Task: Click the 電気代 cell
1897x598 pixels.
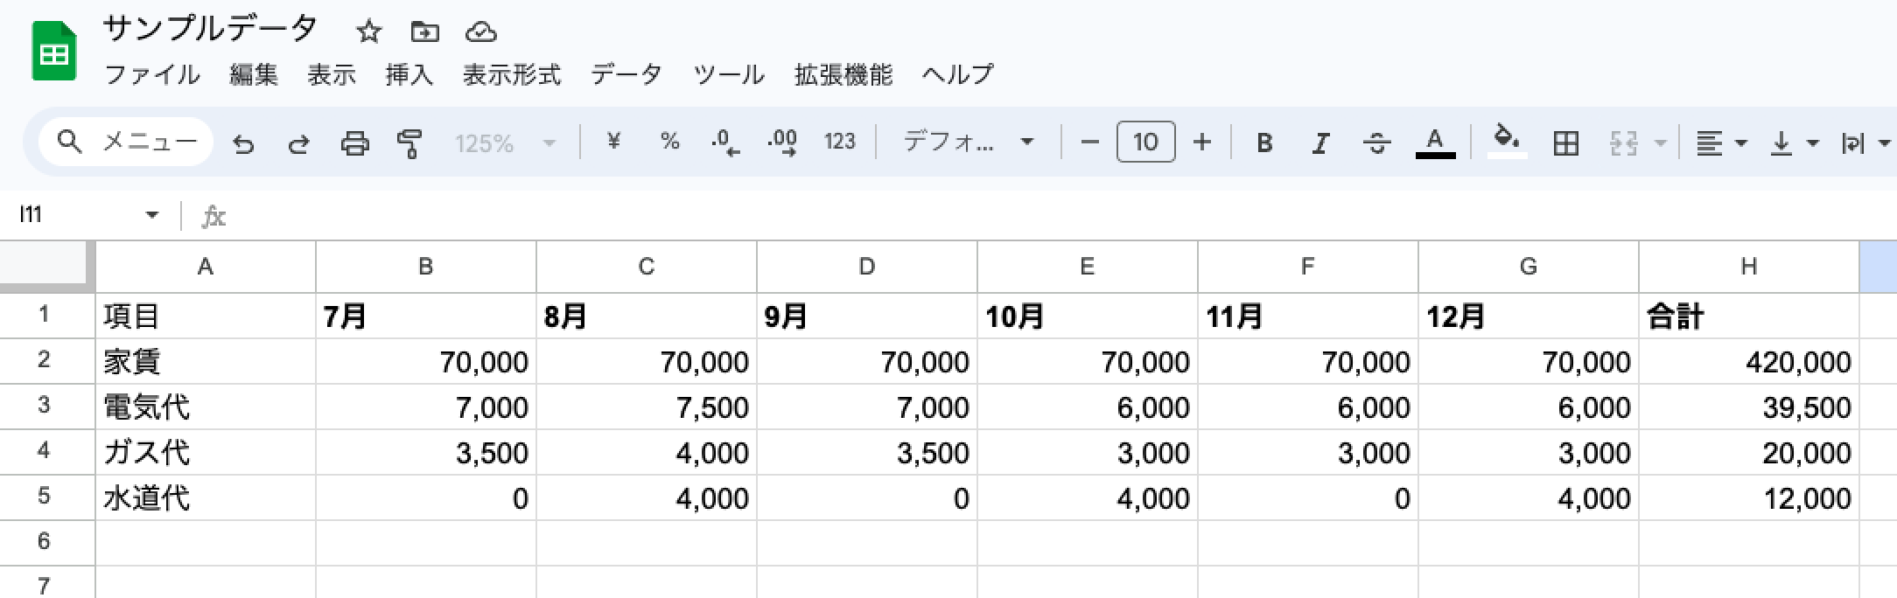Action: coord(206,407)
